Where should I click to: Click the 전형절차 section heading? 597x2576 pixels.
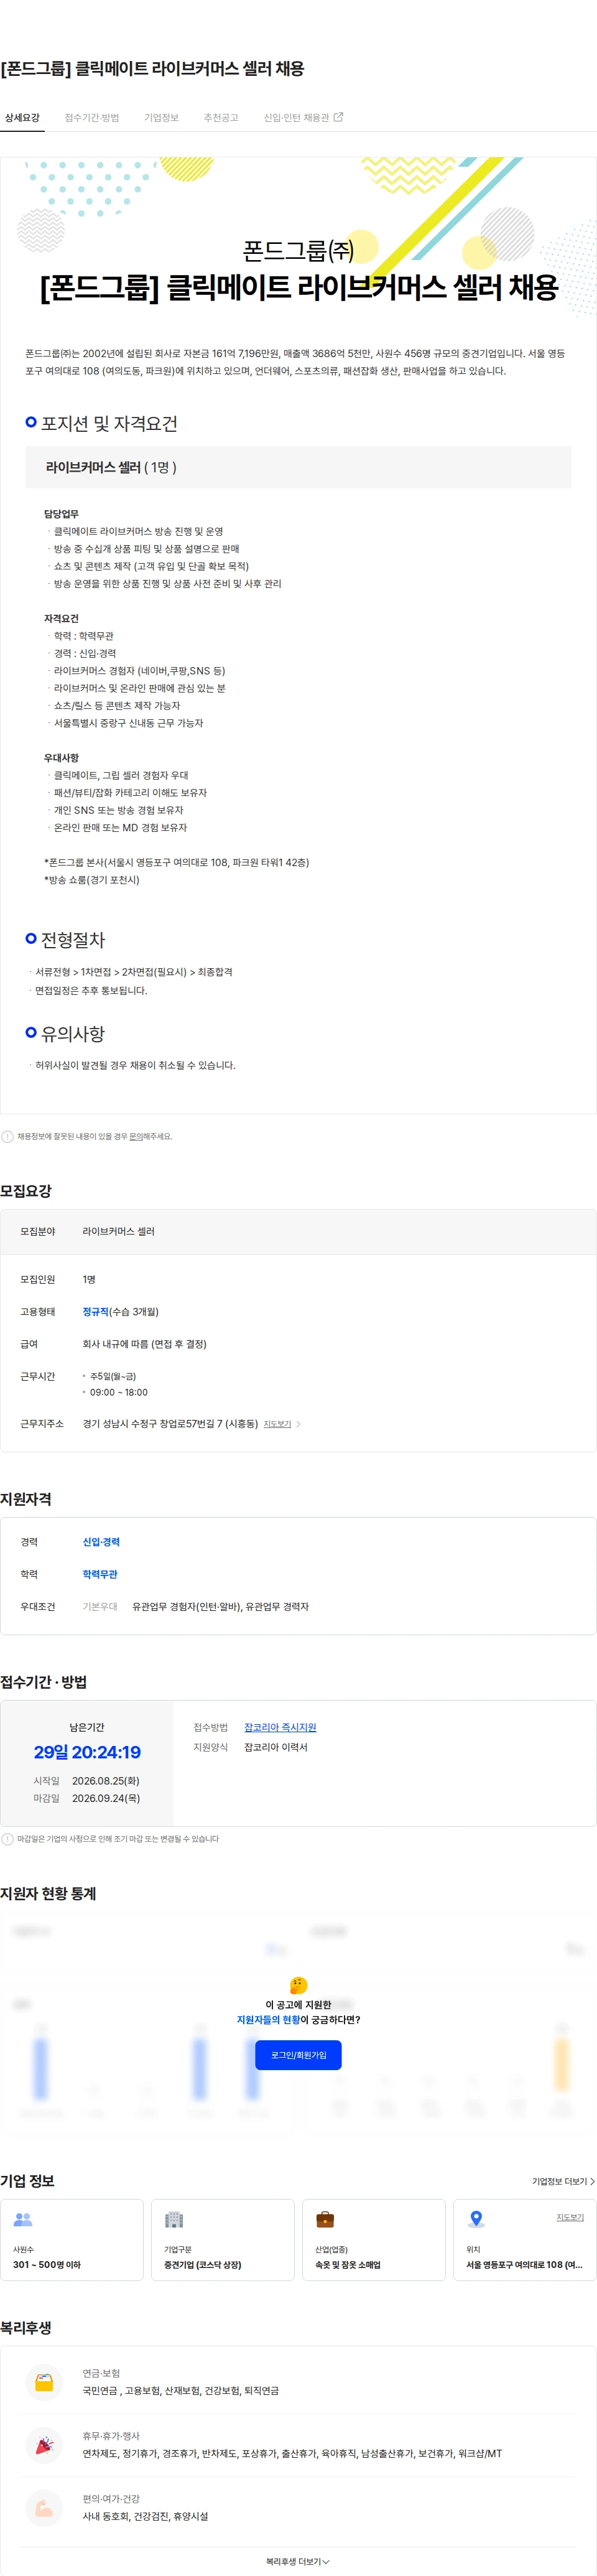click(x=73, y=939)
